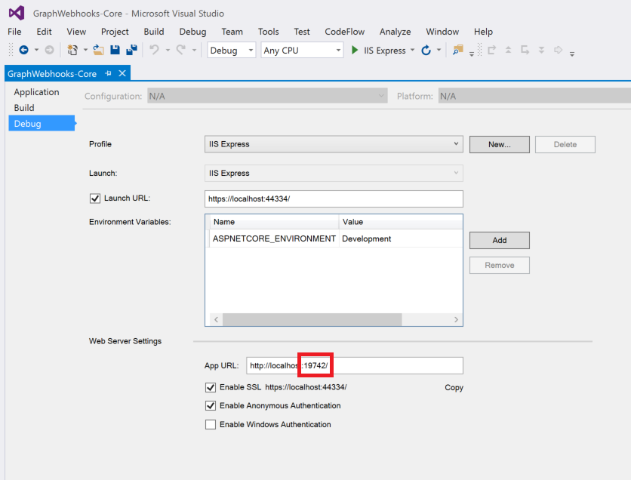This screenshot has height=480, width=631.
Task: Click the Save floppy disk icon
Action: [x=115, y=50]
